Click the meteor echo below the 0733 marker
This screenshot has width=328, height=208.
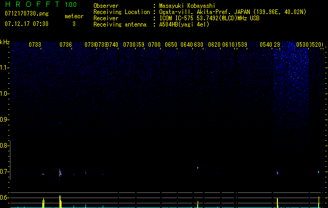pyautogui.click(x=43, y=174)
